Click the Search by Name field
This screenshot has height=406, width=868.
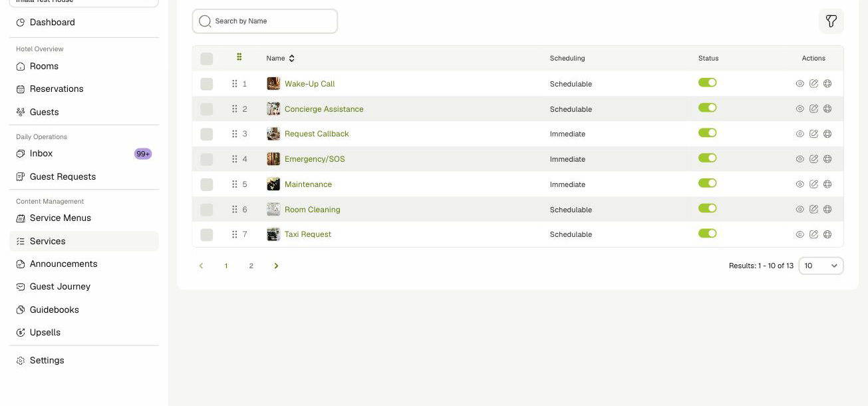[265, 21]
